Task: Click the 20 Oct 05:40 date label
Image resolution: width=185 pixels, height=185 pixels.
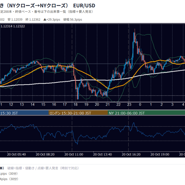Action: pyautogui.click(x=16, y=155)
